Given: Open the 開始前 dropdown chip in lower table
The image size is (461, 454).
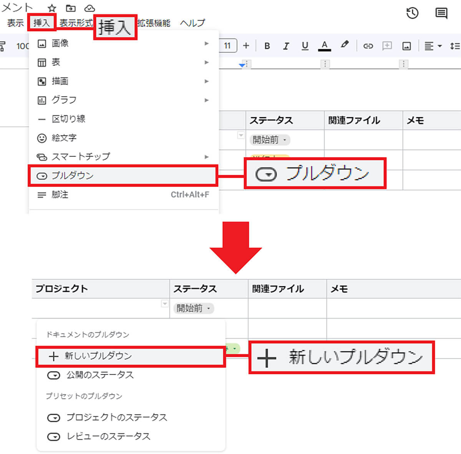Looking at the screenshot, I should coord(194,308).
